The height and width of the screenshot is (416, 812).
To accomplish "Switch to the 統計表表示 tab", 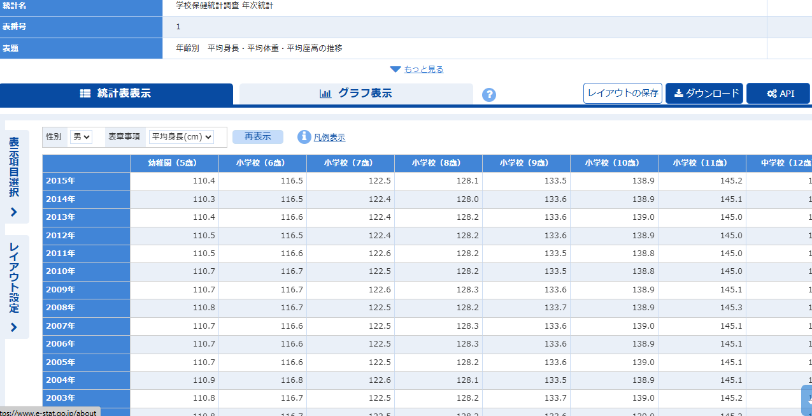I will pos(116,94).
